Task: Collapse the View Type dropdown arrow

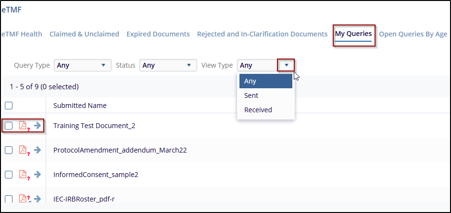Action: [286, 65]
